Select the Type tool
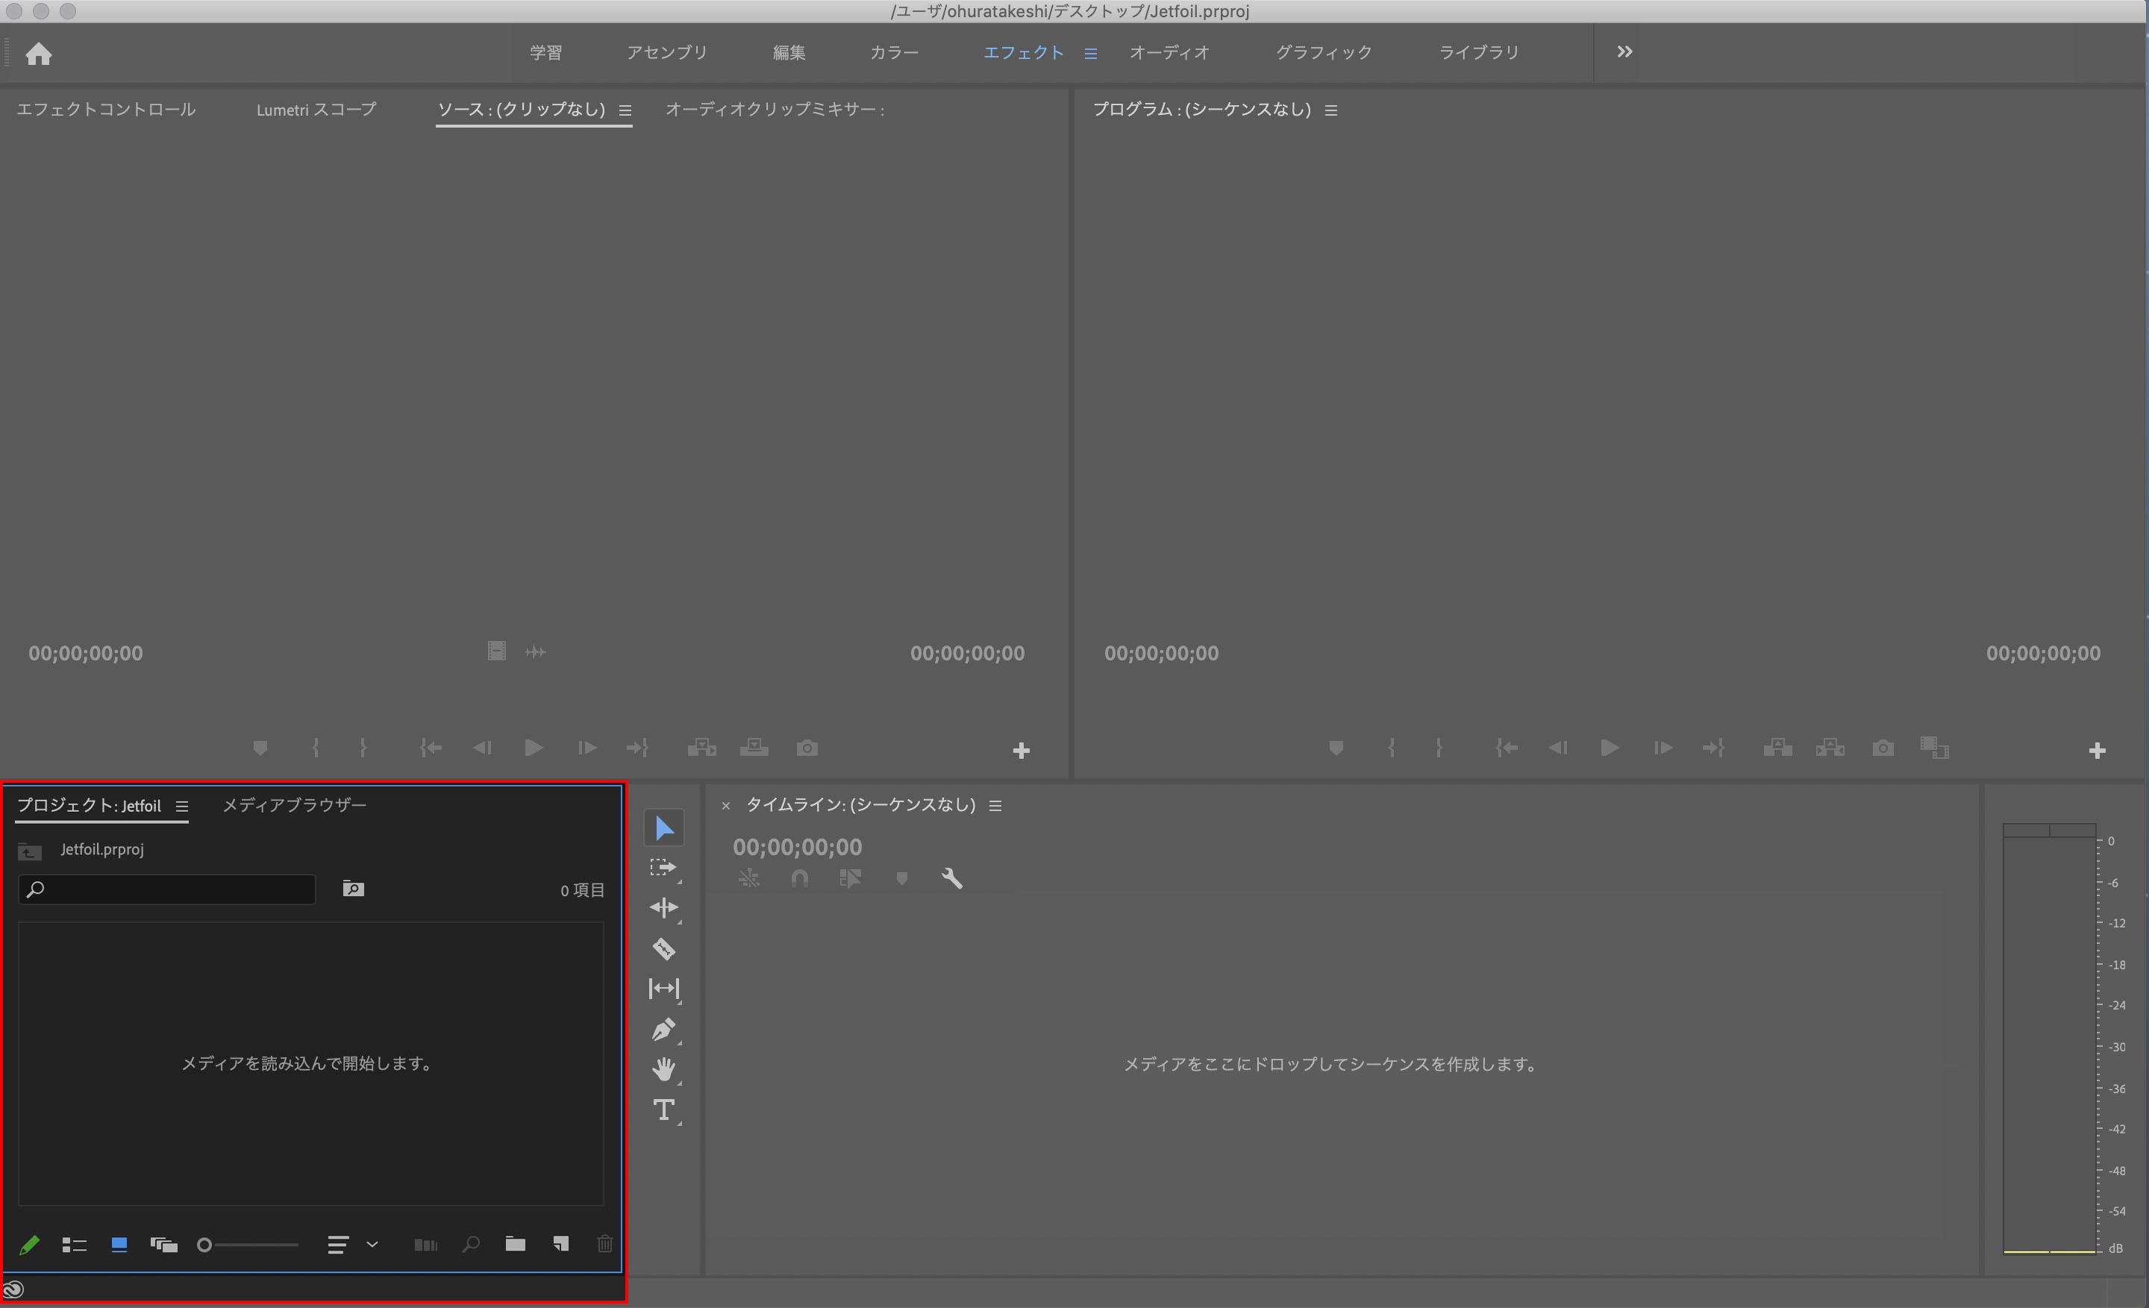Image resolution: width=2149 pixels, height=1308 pixels. [663, 1110]
